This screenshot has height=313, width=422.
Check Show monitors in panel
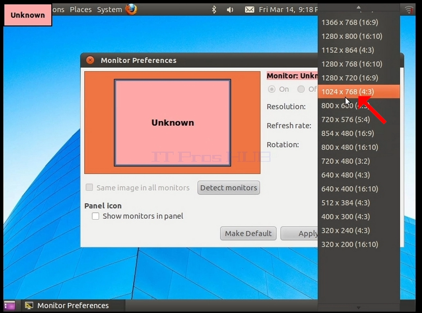coord(96,216)
